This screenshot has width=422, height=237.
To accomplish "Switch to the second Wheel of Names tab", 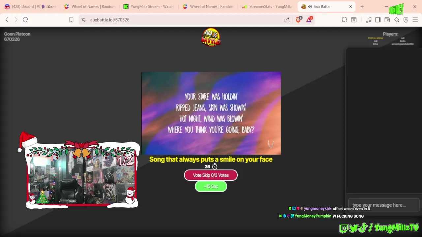I will point(208,7).
